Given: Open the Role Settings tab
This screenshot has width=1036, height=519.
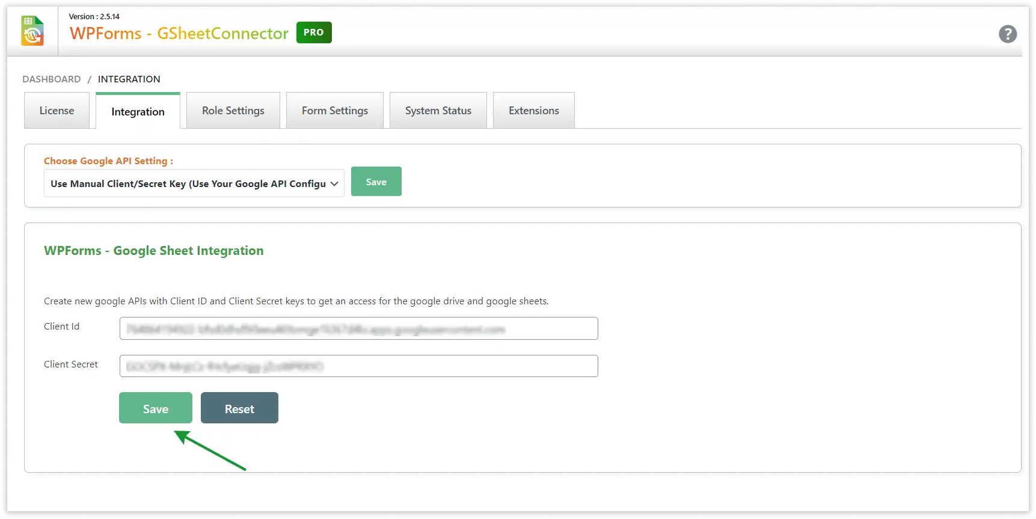Looking at the screenshot, I should (x=233, y=111).
